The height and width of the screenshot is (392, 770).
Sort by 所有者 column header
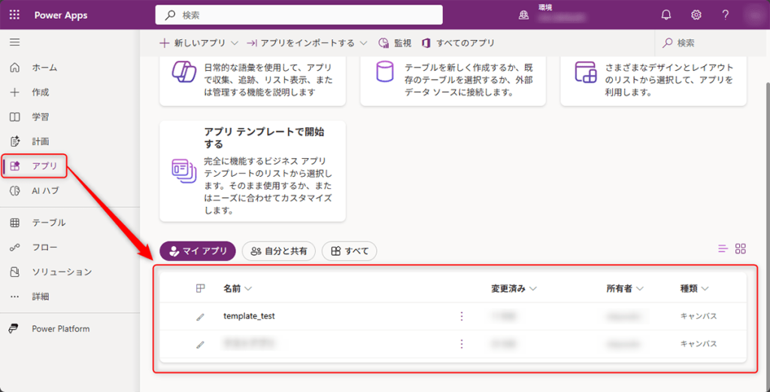[625, 289]
